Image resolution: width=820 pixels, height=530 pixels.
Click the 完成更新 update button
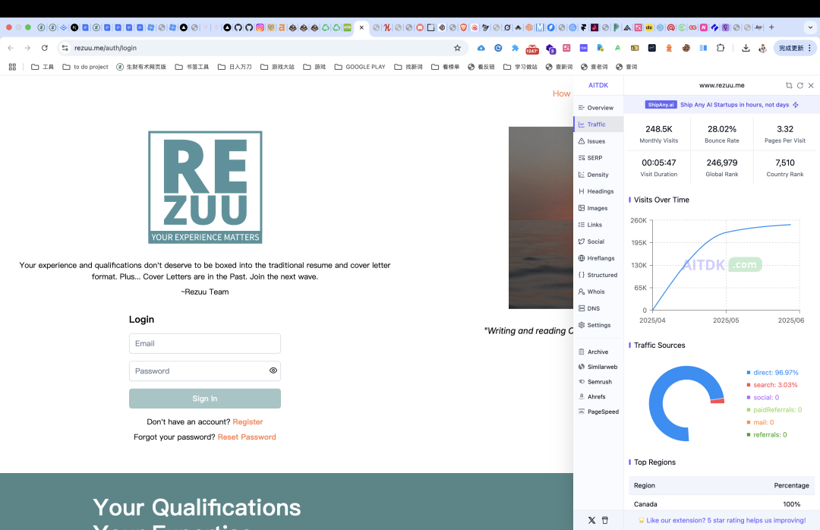pos(794,48)
